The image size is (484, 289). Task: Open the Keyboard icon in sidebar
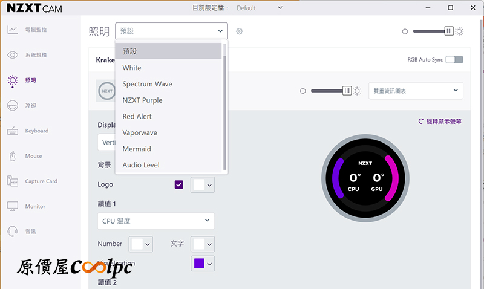point(13,131)
